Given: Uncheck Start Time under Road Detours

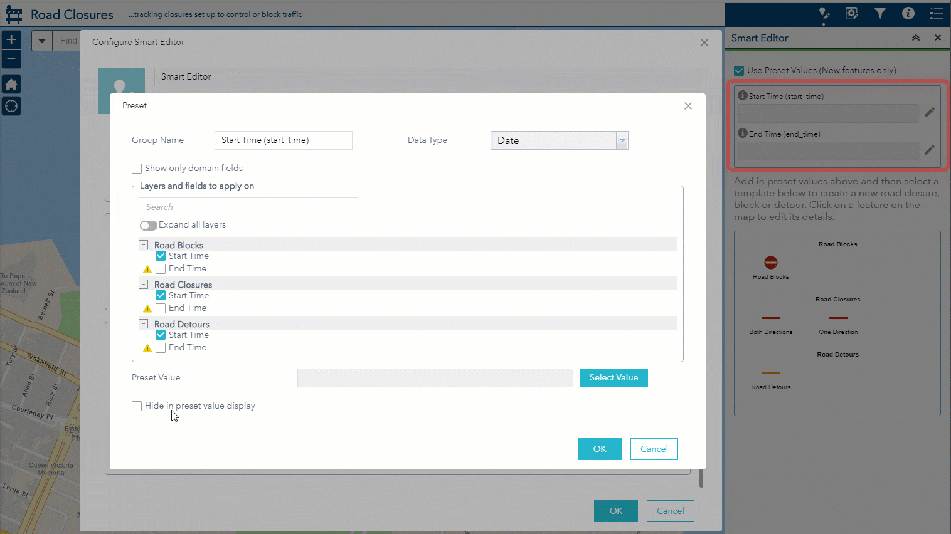Looking at the screenshot, I should click(x=161, y=335).
